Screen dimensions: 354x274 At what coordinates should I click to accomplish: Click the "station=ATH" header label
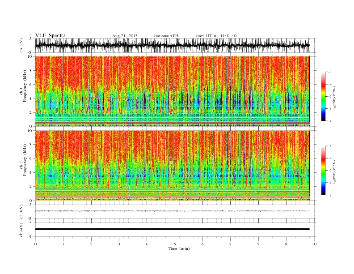click(166, 36)
